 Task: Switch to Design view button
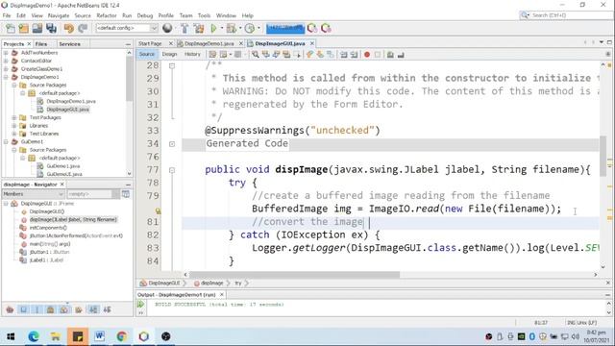169,54
